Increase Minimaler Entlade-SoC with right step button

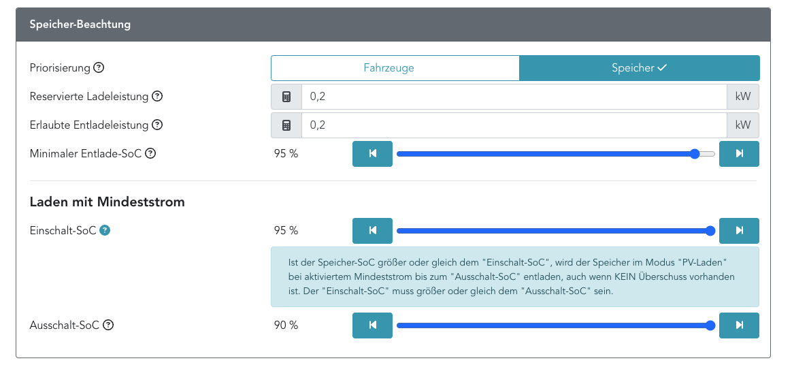coord(739,154)
